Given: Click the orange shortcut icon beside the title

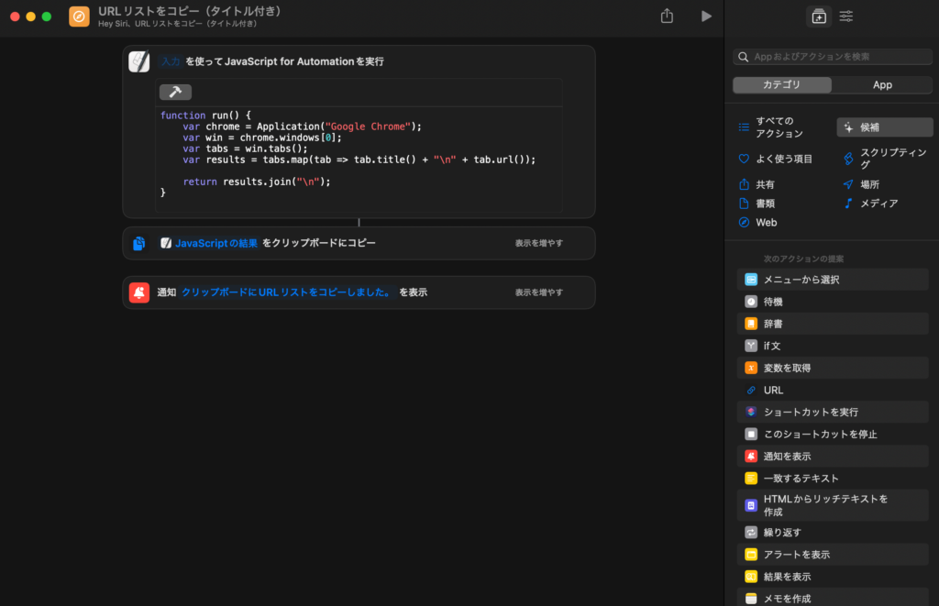Looking at the screenshot, I should [80, 17].
